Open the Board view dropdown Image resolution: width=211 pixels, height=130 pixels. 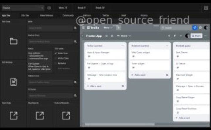coord(124,36)
